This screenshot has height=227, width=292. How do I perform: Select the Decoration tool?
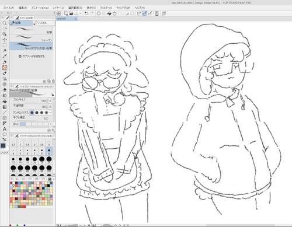click(x=5, y=84)
